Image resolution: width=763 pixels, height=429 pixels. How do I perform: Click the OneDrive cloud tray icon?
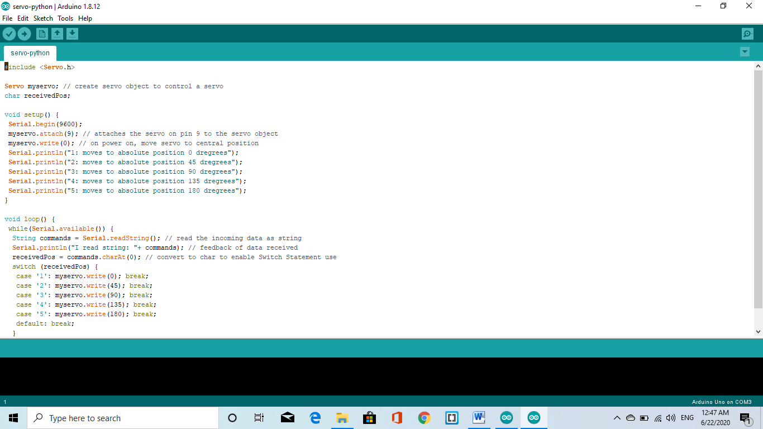(x=631, y=418)
